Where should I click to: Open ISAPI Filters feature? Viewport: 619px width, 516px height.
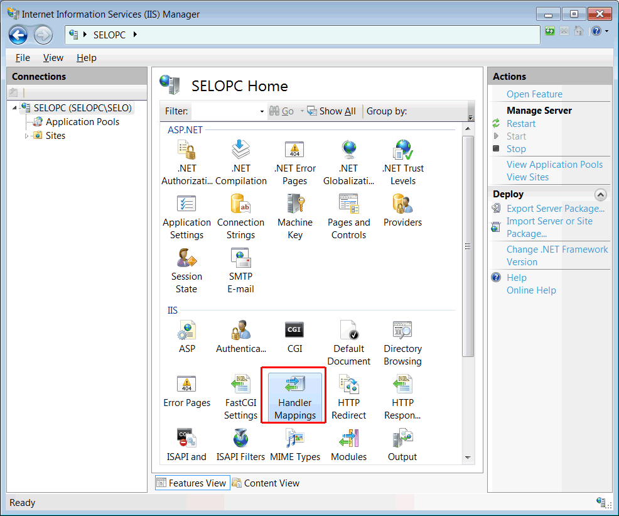click(241, 445)
